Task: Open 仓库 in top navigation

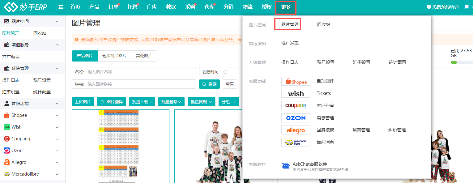Action: [209, 7]
